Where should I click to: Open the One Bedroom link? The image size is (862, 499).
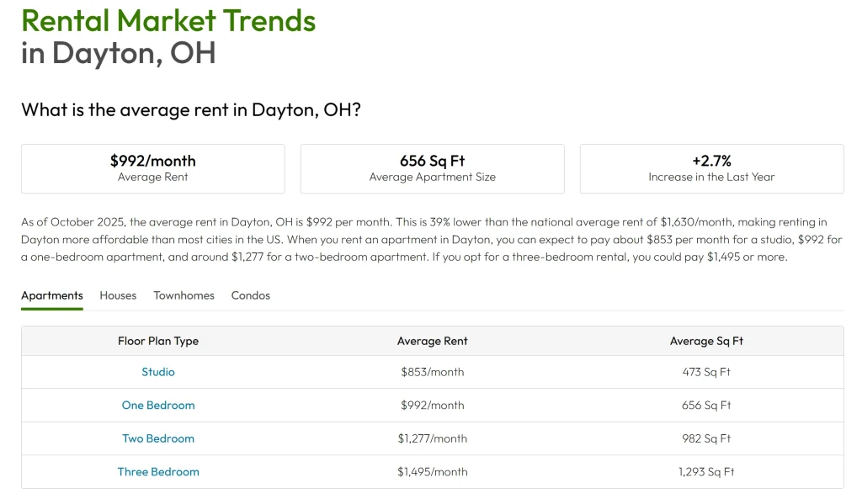(x=158, y=405)
